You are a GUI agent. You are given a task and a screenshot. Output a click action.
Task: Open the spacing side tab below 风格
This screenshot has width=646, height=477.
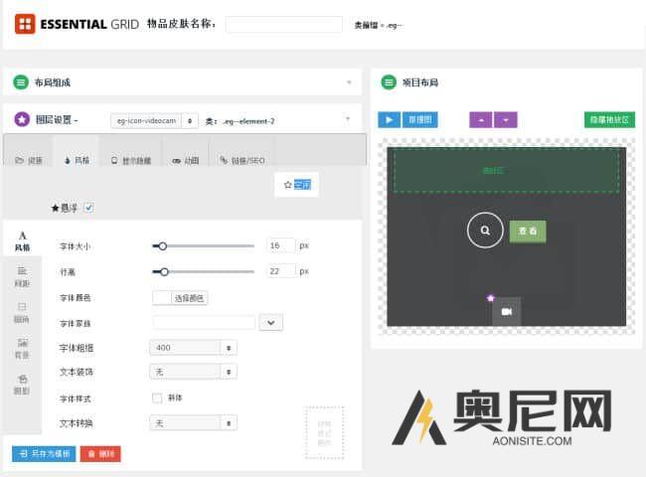(x=22, y=276)
